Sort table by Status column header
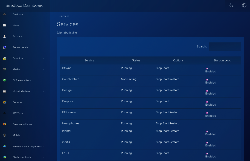 pos(136,60)
